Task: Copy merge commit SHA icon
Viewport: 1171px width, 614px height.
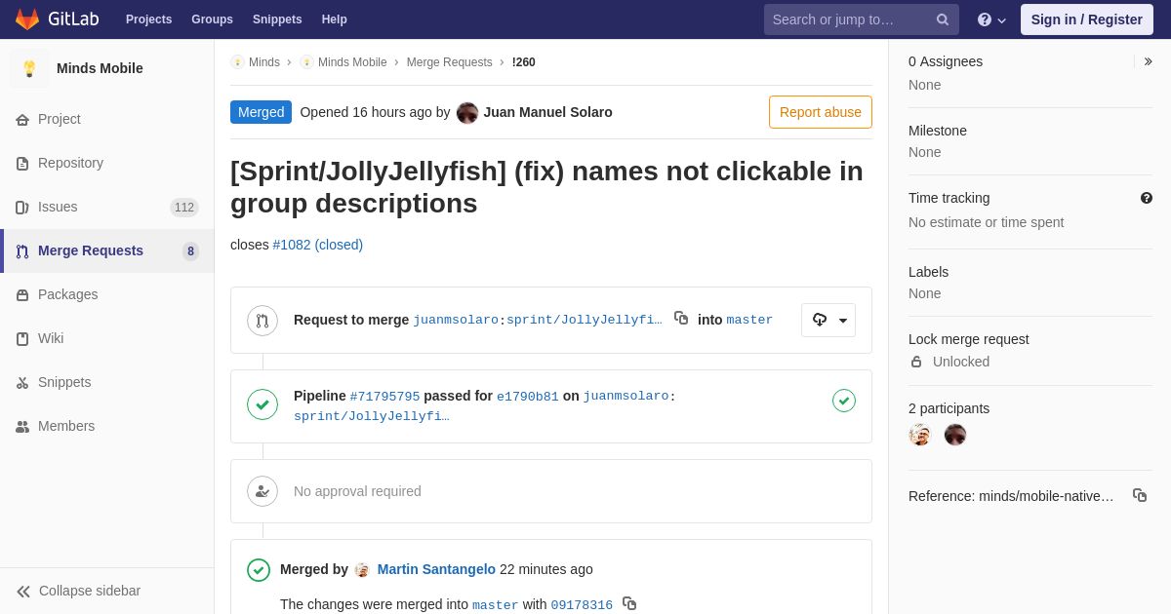Action: point(629,603)
